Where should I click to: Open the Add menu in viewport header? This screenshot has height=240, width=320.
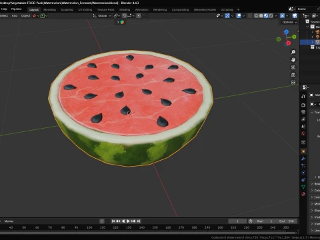15,16
